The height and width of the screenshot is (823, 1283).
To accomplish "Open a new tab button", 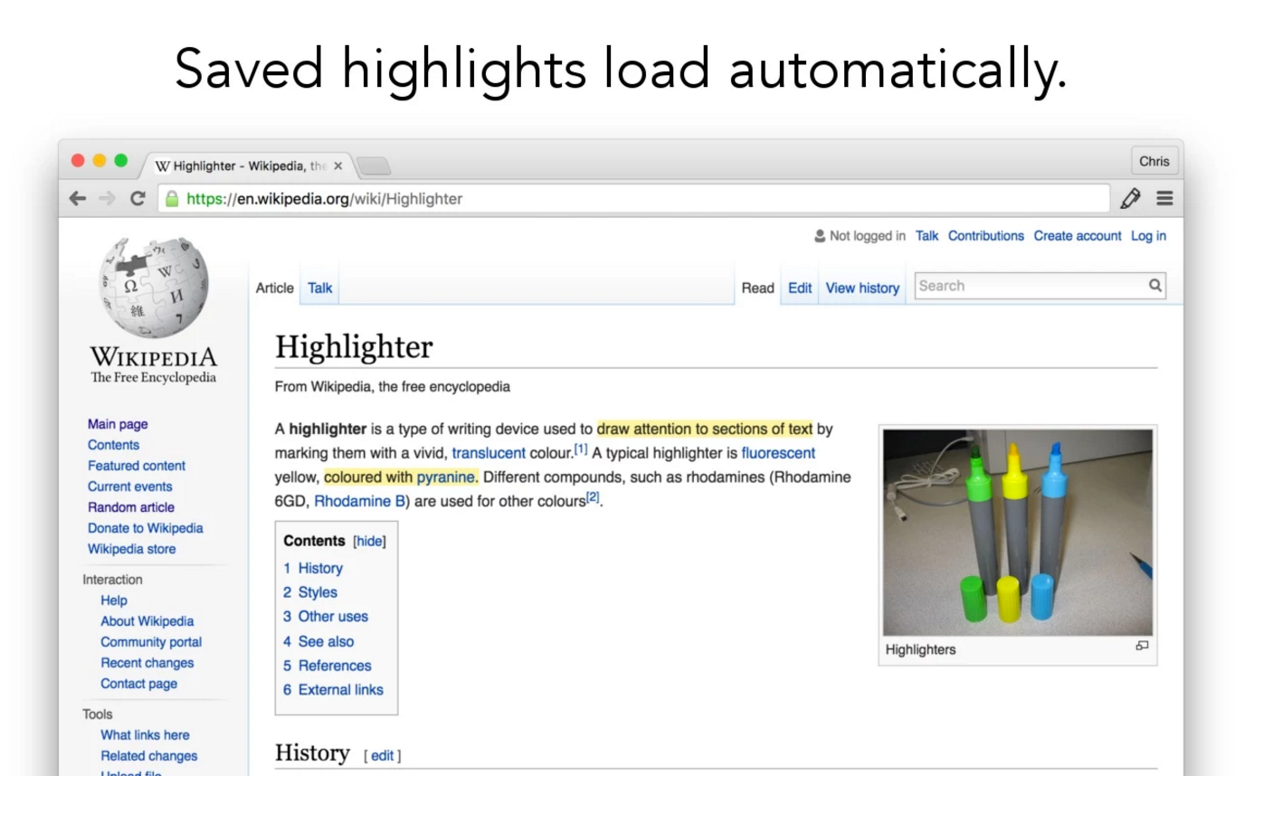I will pyautogui.click(x=373, y=166).
